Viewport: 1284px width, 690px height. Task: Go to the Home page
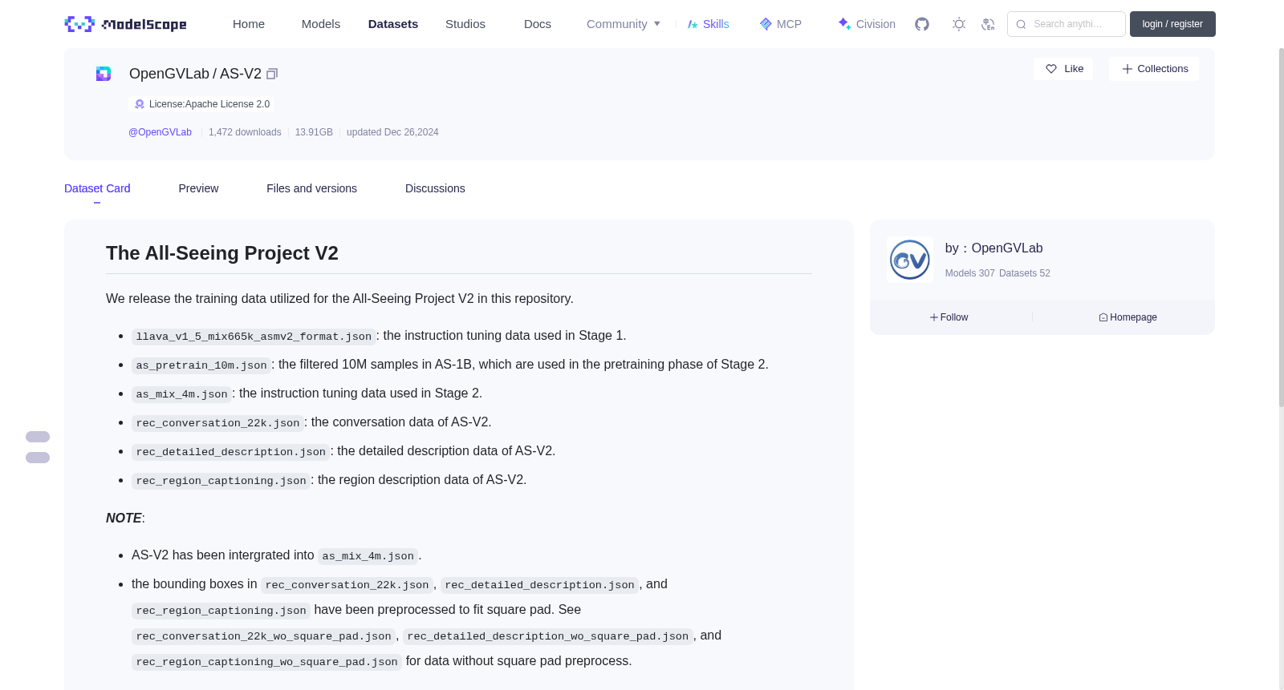tap(249, 24)
